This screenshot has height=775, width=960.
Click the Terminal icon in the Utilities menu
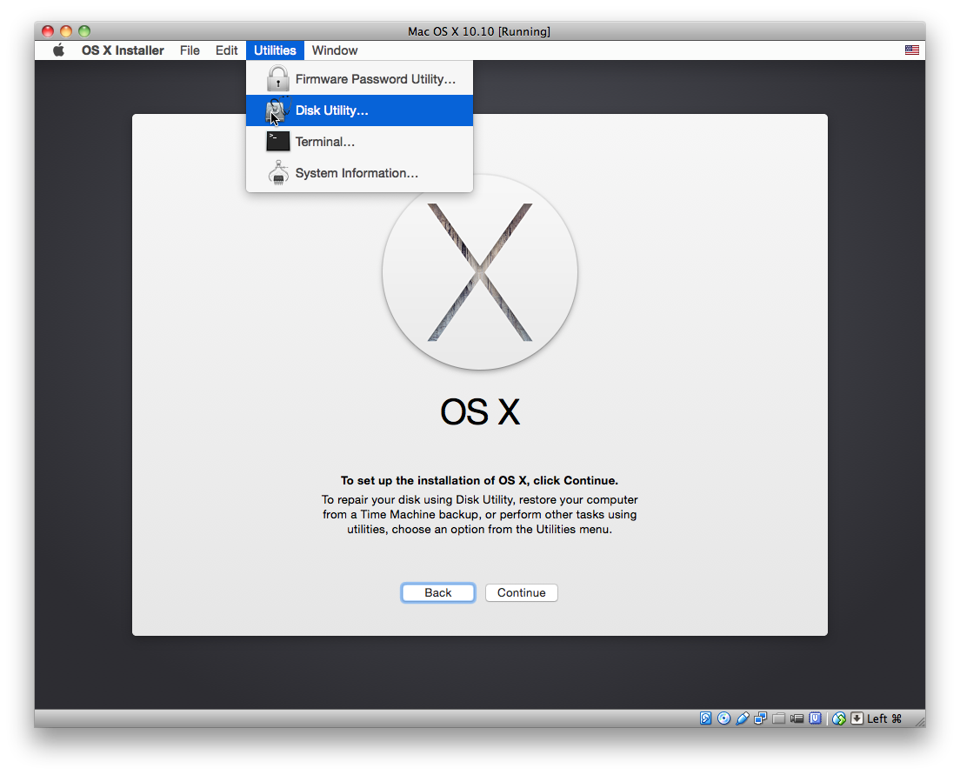point(278,142)
